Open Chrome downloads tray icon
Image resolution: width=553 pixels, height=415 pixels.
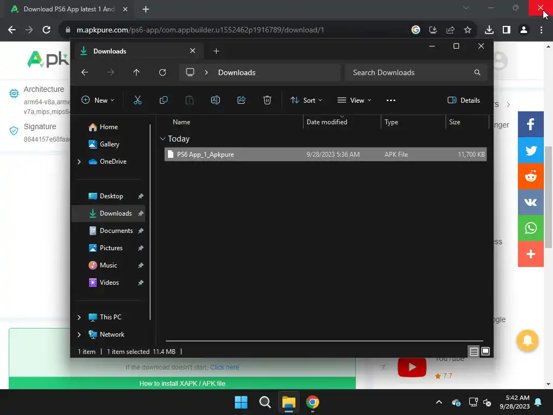489,30
